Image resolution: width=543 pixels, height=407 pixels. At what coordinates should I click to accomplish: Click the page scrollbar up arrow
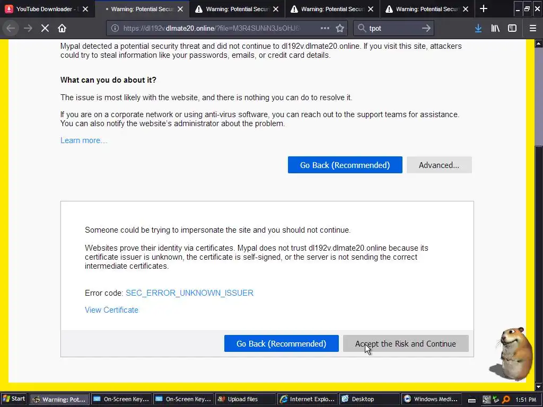click(539, 43)
